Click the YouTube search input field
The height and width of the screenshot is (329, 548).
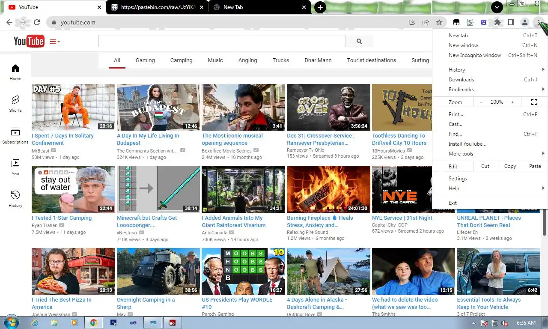(222, 41)
